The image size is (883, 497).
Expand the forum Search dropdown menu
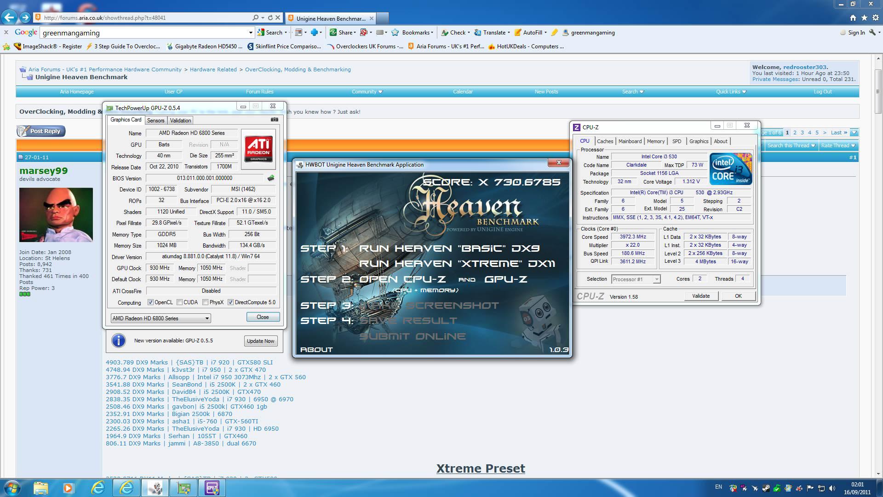(x=633, y=92)
